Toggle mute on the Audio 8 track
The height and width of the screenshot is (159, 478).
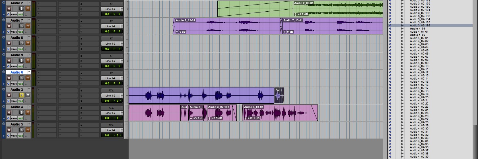(28, 43)
